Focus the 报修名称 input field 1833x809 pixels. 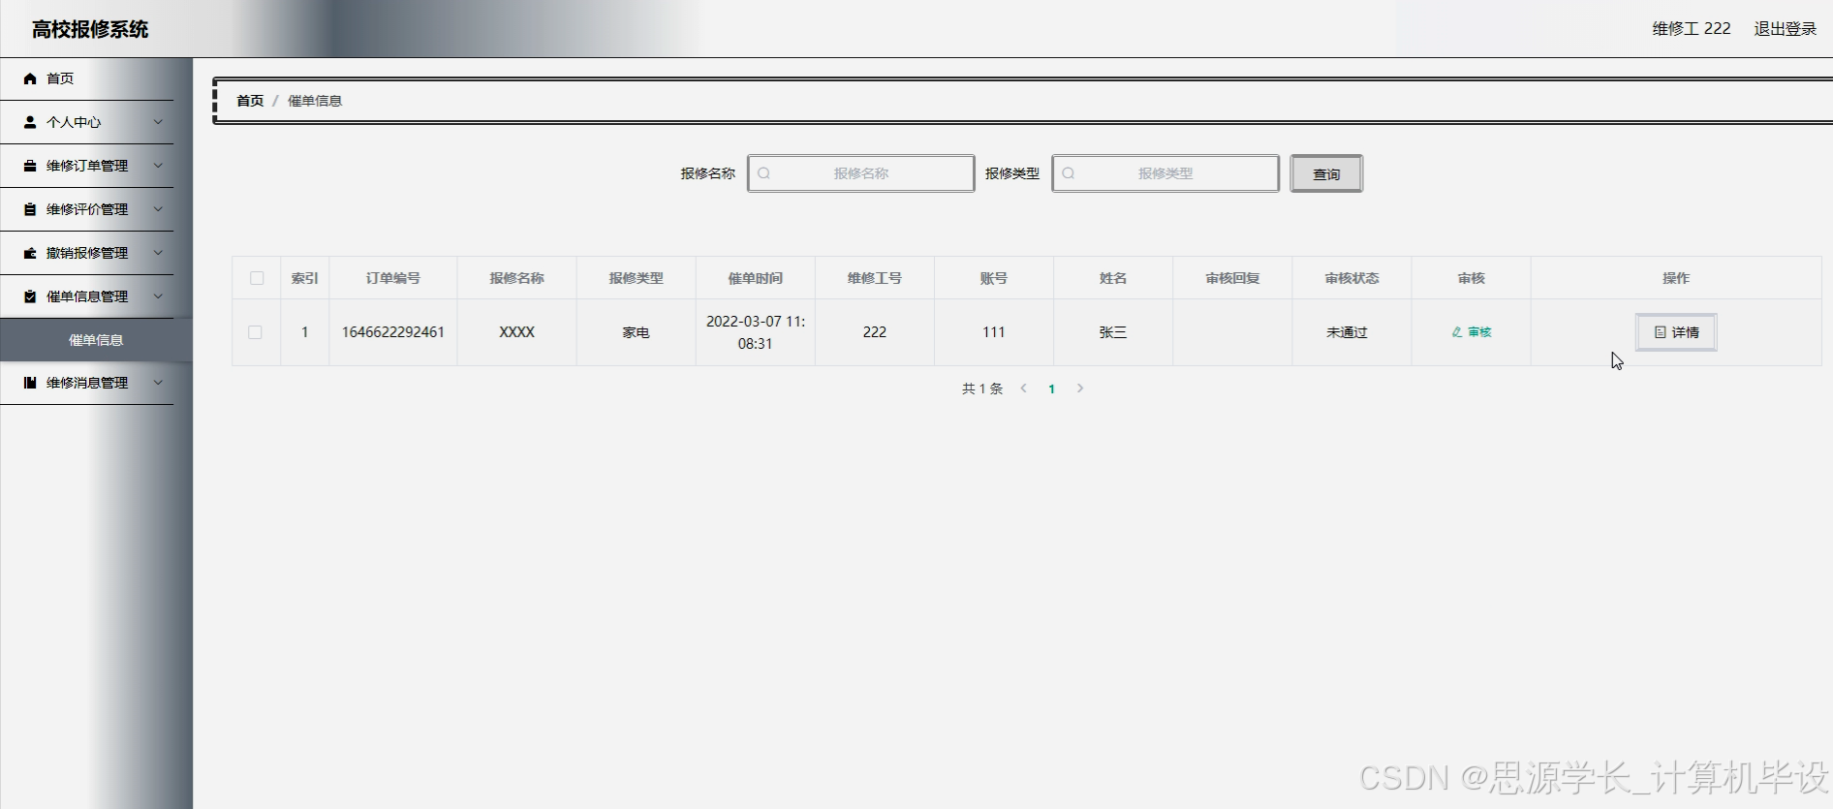[861, 173]
